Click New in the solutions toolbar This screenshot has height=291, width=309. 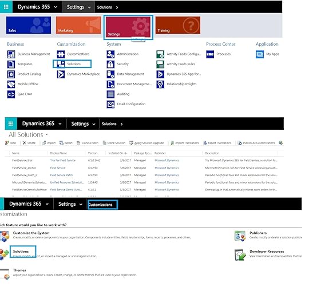[x=10, y=143]
